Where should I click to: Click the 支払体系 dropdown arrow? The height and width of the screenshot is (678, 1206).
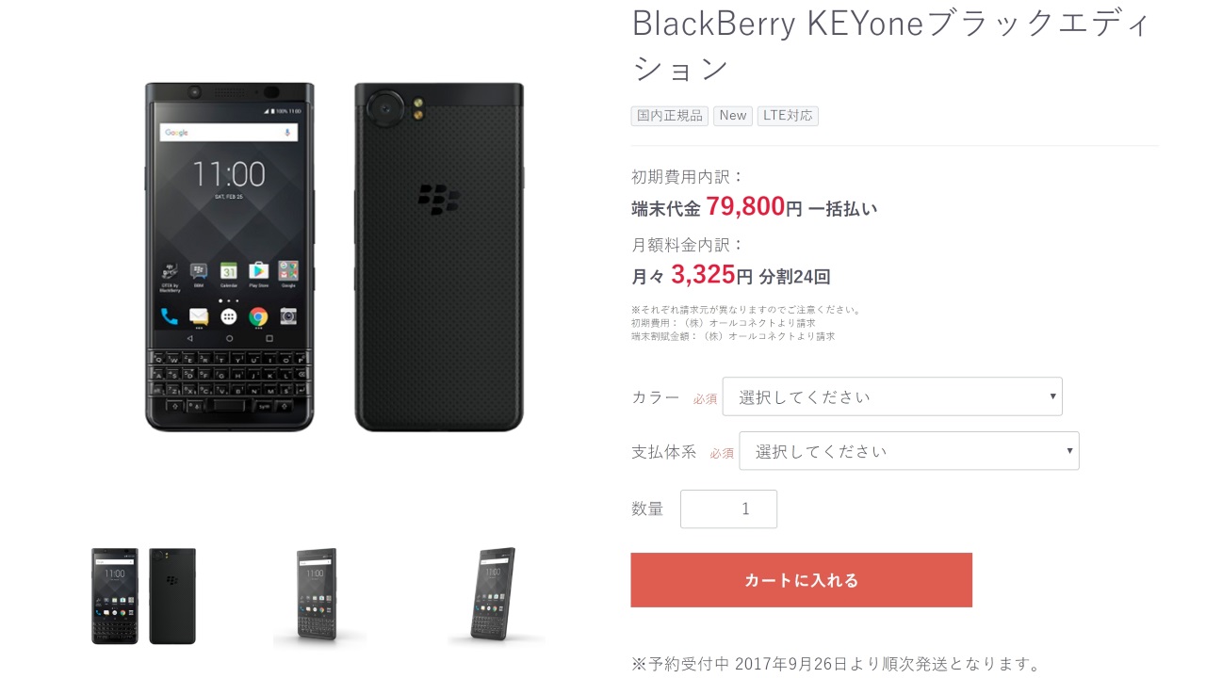coord(1069,451)
